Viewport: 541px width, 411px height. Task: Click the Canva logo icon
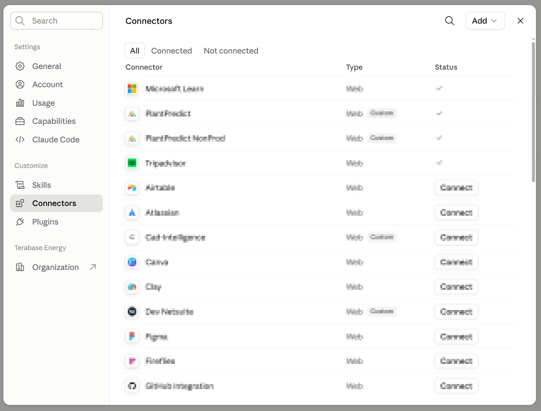(132, 262)
